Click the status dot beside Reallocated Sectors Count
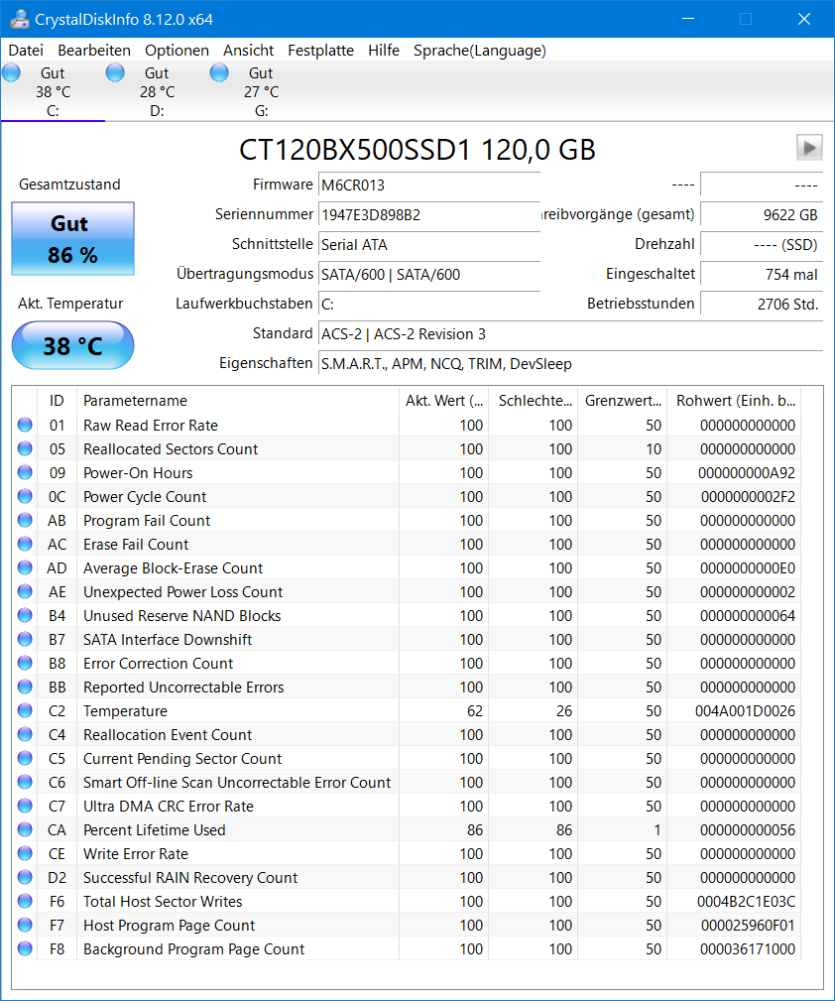The image size is (835, 1001). click(24, 448)
